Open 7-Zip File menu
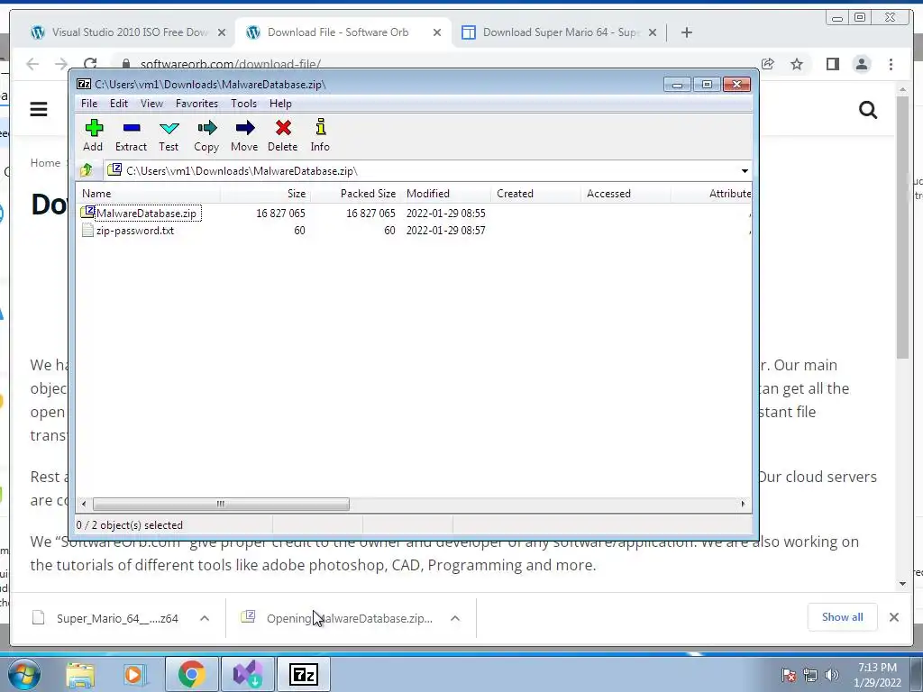923x692 pixels. tap(89, 104)
